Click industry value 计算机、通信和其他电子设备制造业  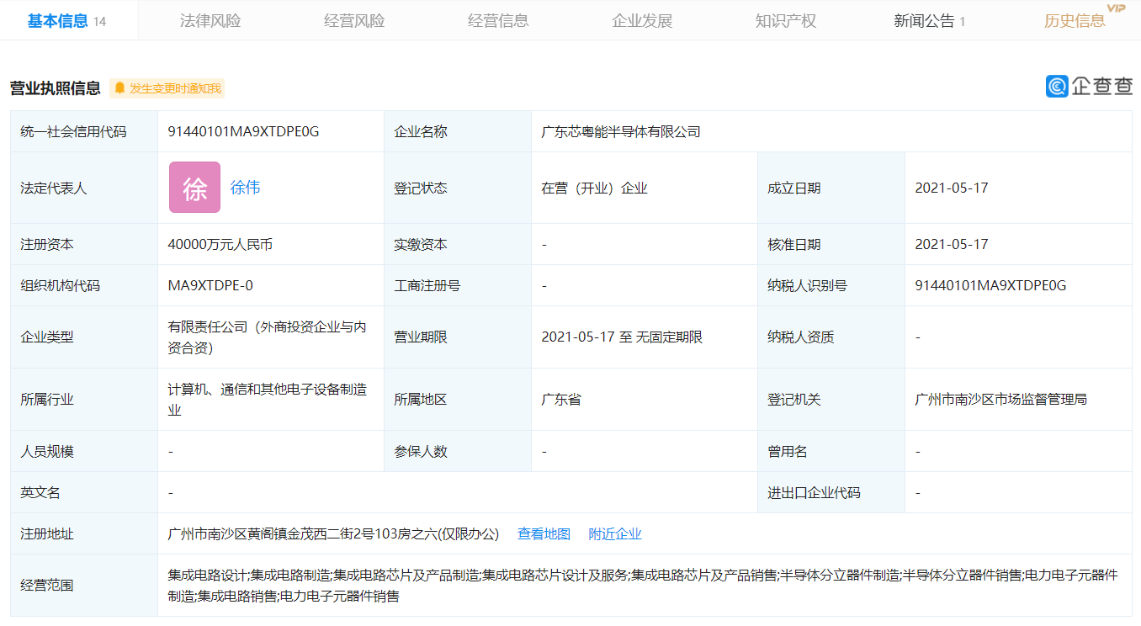(268, 400)
